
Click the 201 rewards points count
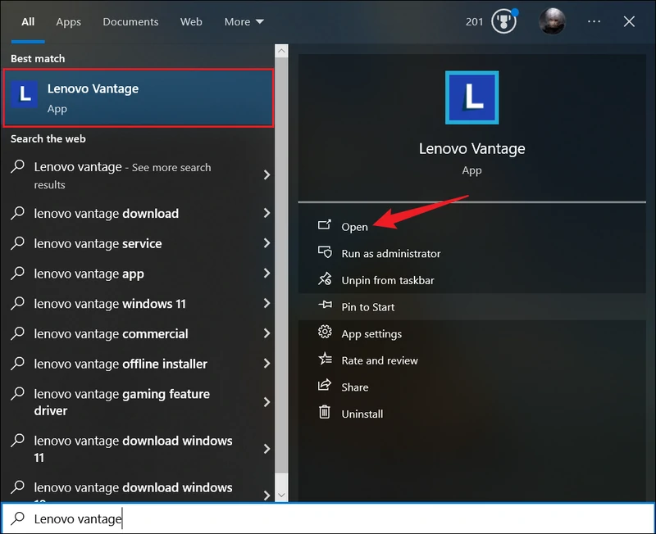coord(475,21)
